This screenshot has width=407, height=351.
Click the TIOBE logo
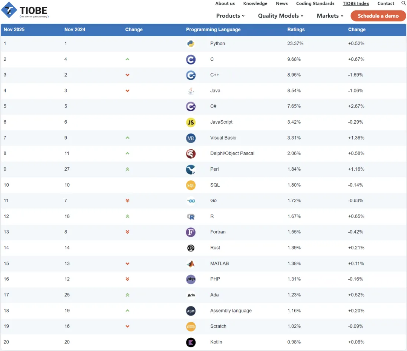tap(25, 11)
